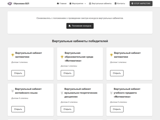
Task: Click the graduation cap logo icon
Action: tap(10, 4)
